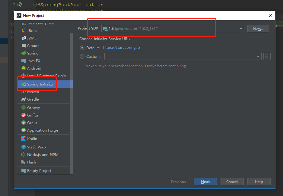
Task: Choose Java FX project type
Action: point(45,61)
